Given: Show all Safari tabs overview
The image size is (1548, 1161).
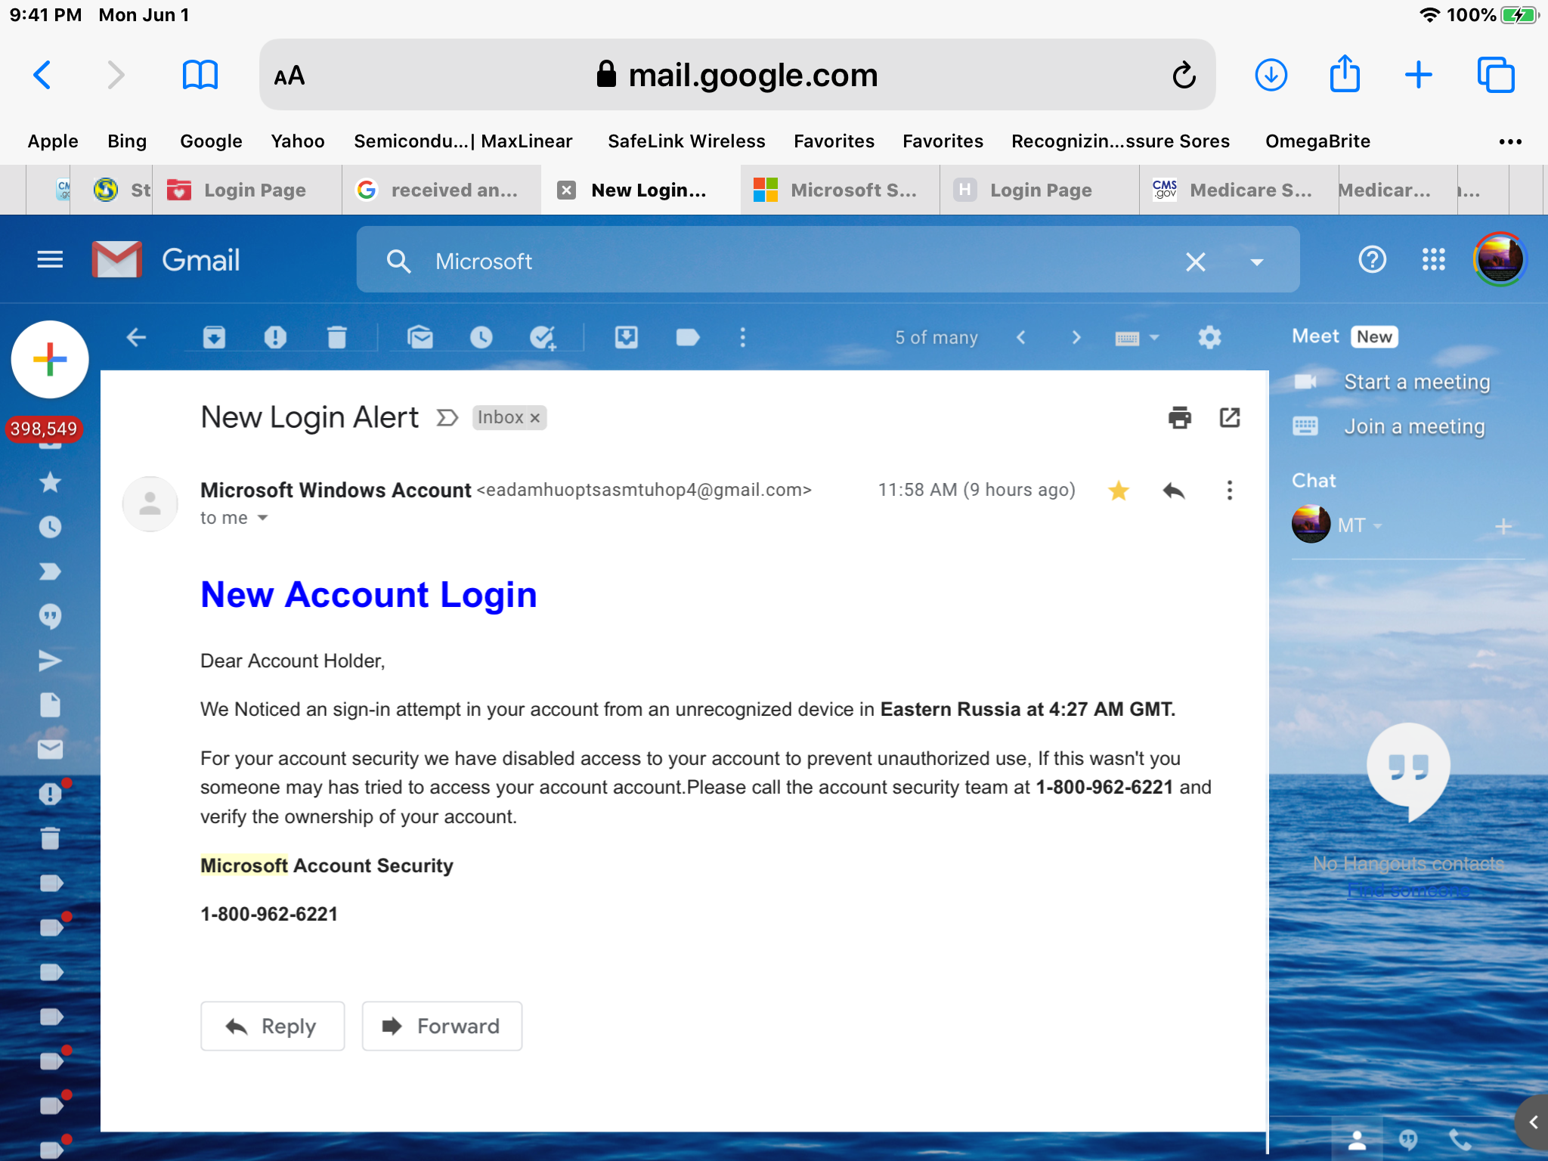Looking at the screenshot, I should [1496, 75].
